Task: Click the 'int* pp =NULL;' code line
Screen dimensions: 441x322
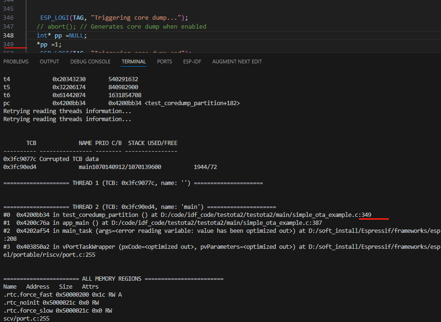Action: tap(61, 36)
